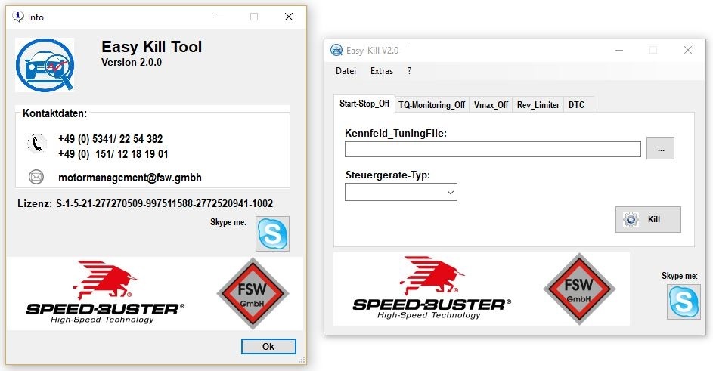Click the email address motormanagement@fsw.gmbh
Image resolution: width=713 pixels, height=371 pixels.
point(129,178)
